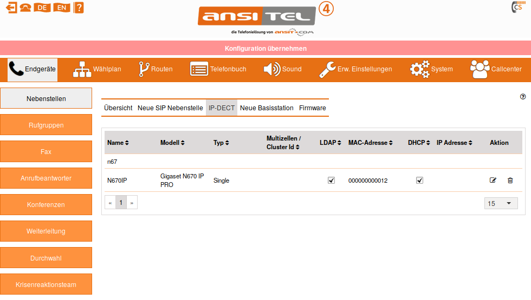This screenshot has width=531, height=300.
Task: Open the question mark help icon in header
Action: 79,8
